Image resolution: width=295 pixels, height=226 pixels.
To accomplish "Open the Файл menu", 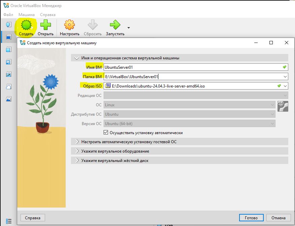I will click(x=8, y=15).
